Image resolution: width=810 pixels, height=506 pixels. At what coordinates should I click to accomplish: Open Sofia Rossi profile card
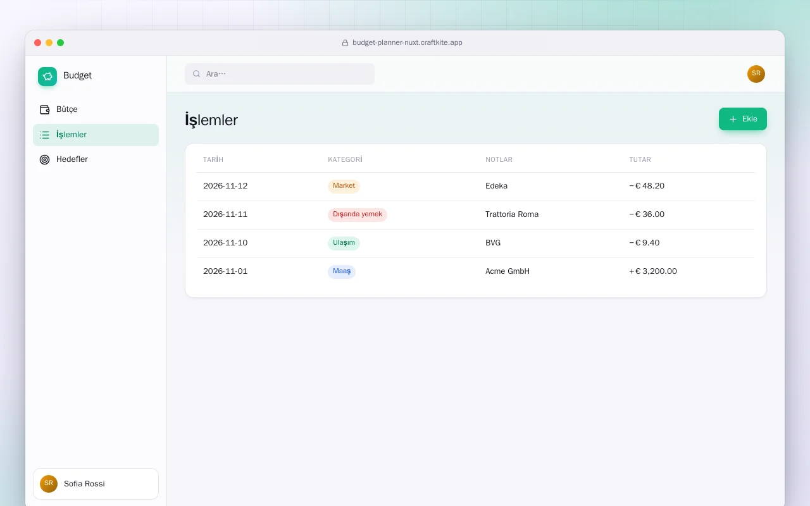tap(96, 484)
